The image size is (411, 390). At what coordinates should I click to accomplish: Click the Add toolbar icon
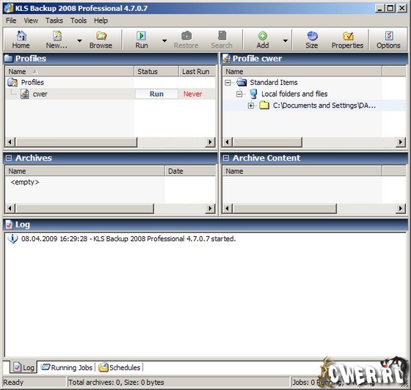coord(263,36)
